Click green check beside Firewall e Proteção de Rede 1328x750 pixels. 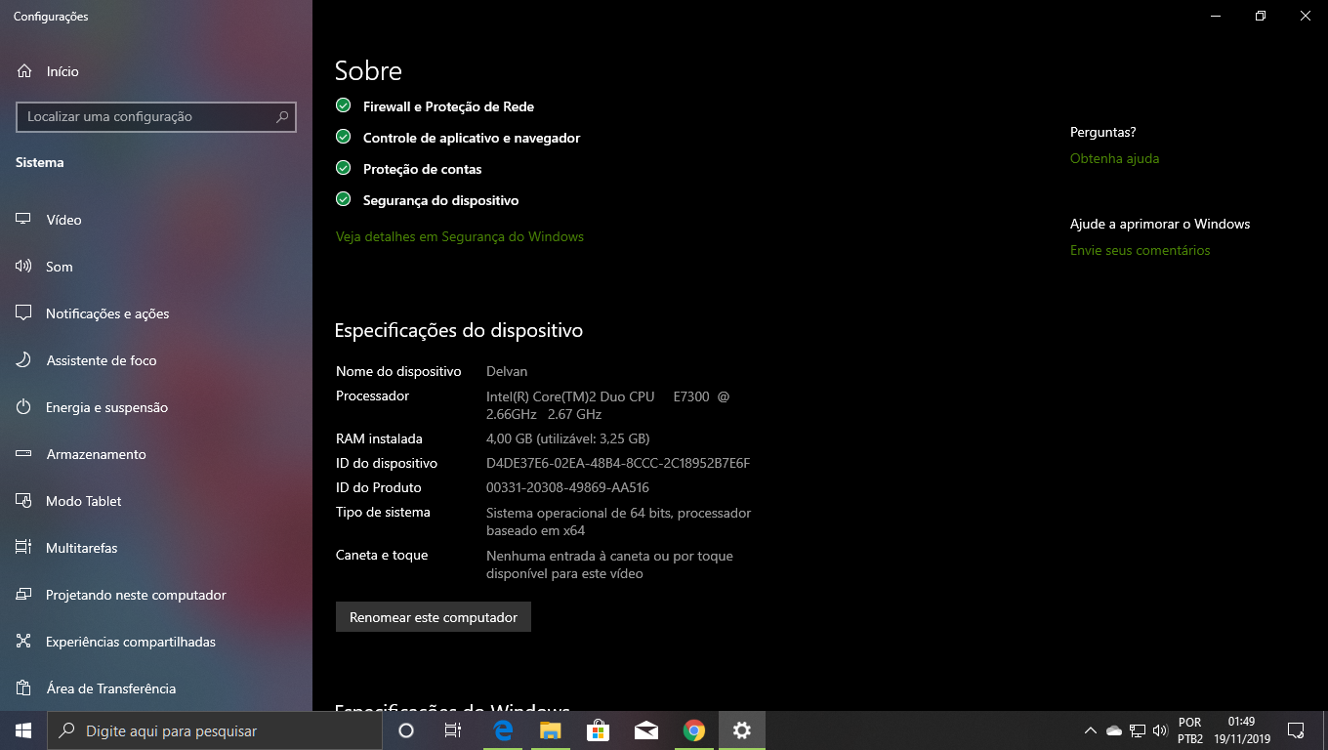click(x=343, y=105)
